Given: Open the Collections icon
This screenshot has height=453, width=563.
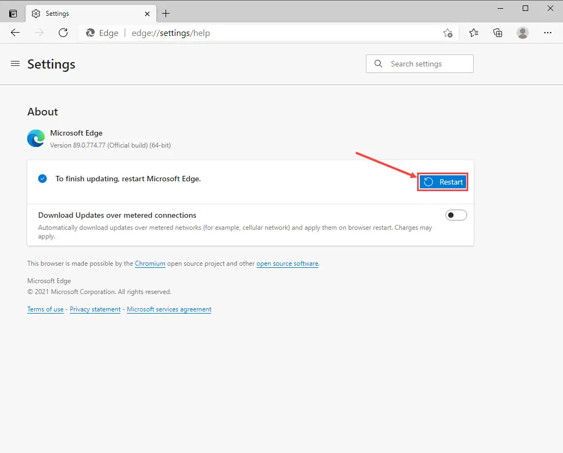Looking at the screenshot, I should [x=498, y=33].
